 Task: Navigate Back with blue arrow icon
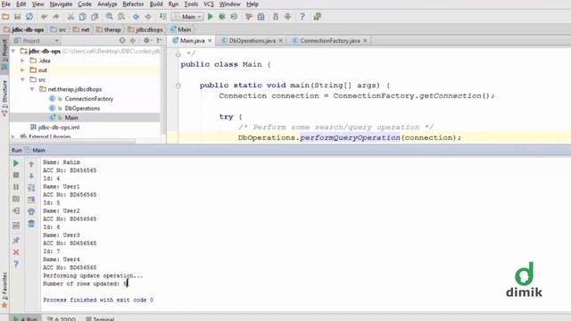(136, 17)
